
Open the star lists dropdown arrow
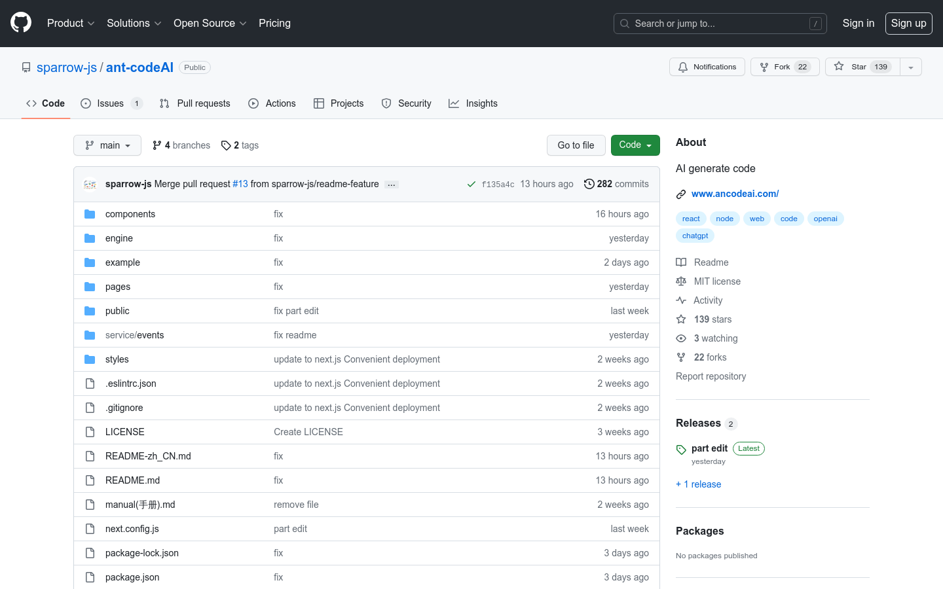coord(910,67)
